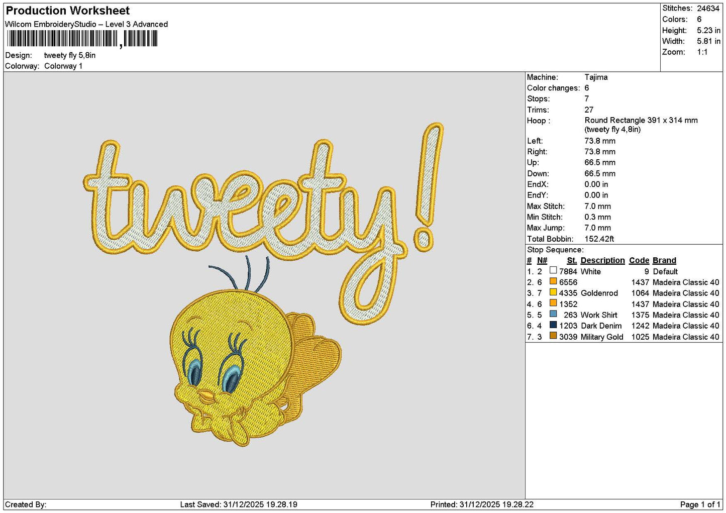Click the Stitches value 24634
Screen dimensions: 726x513
[x=708, y=9]
